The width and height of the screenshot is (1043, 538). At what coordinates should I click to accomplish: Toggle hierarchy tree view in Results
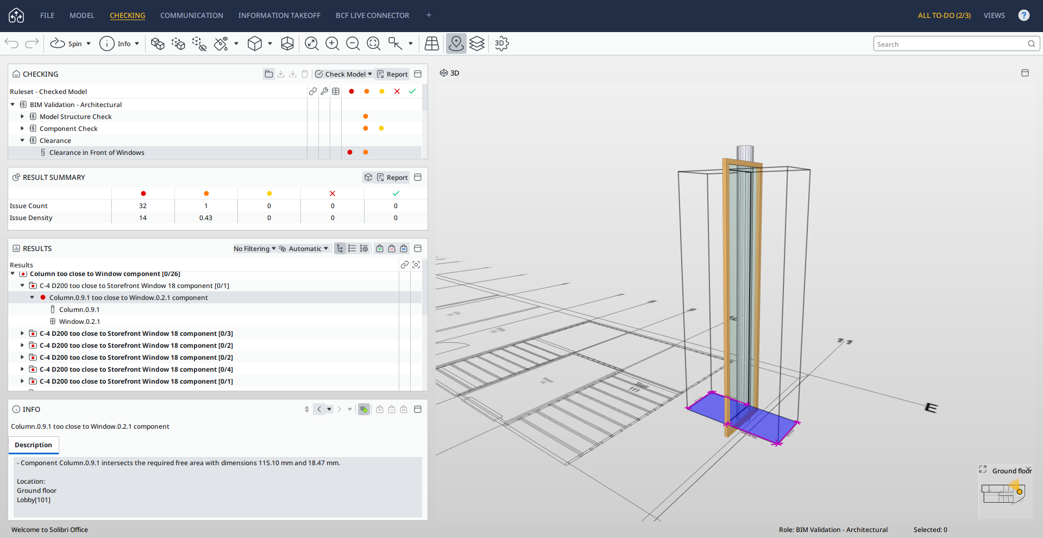(340, 248)
